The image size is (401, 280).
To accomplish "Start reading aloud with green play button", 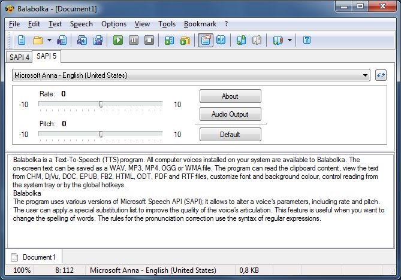I will click(x=118, y=40).
